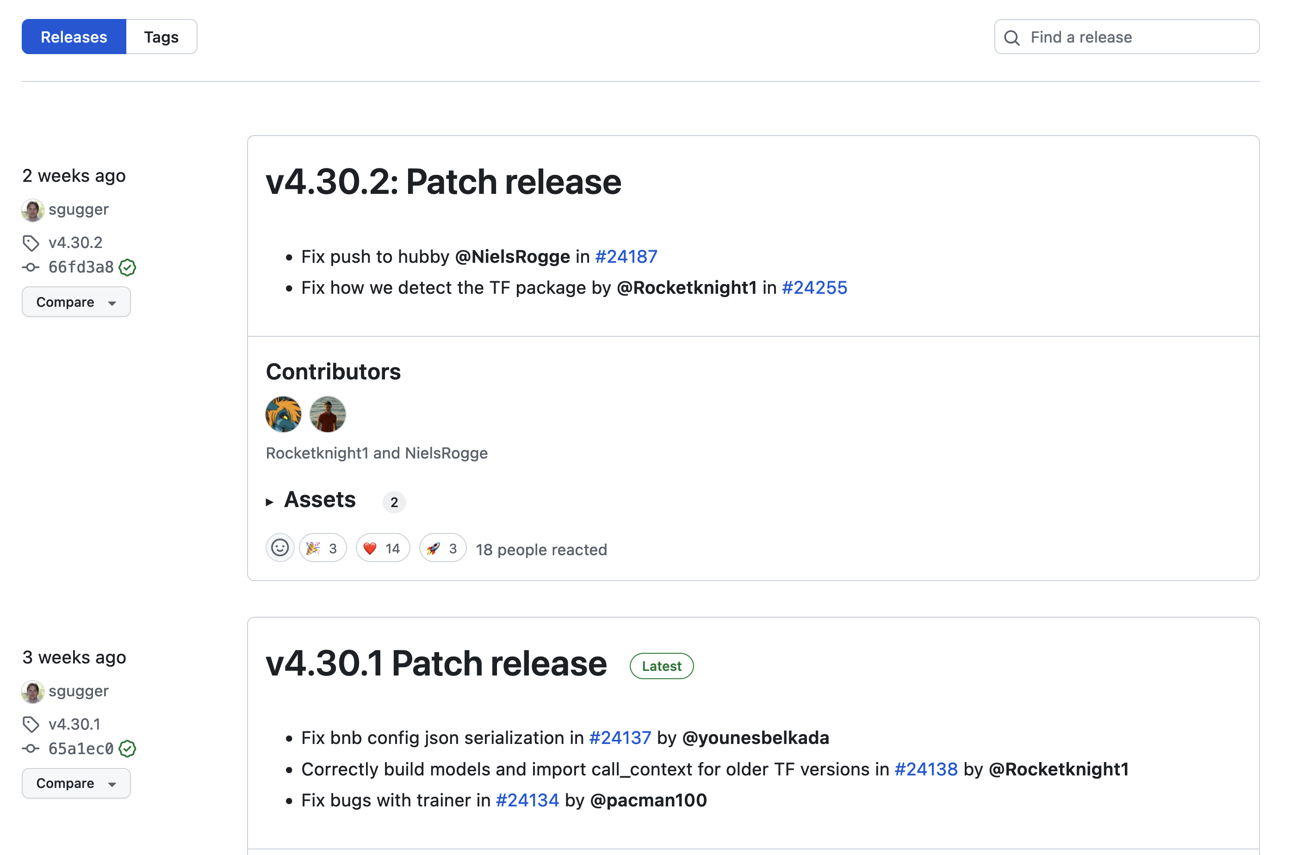Screen dimensions: 1315x855
Task: Click the search magnifier in Find a release
Action: point(1011,37)
